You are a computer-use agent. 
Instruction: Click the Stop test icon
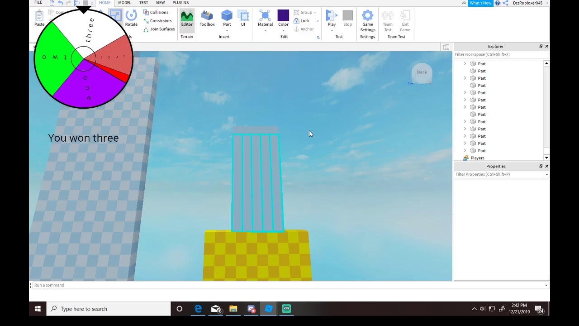(x=347, y=15)
